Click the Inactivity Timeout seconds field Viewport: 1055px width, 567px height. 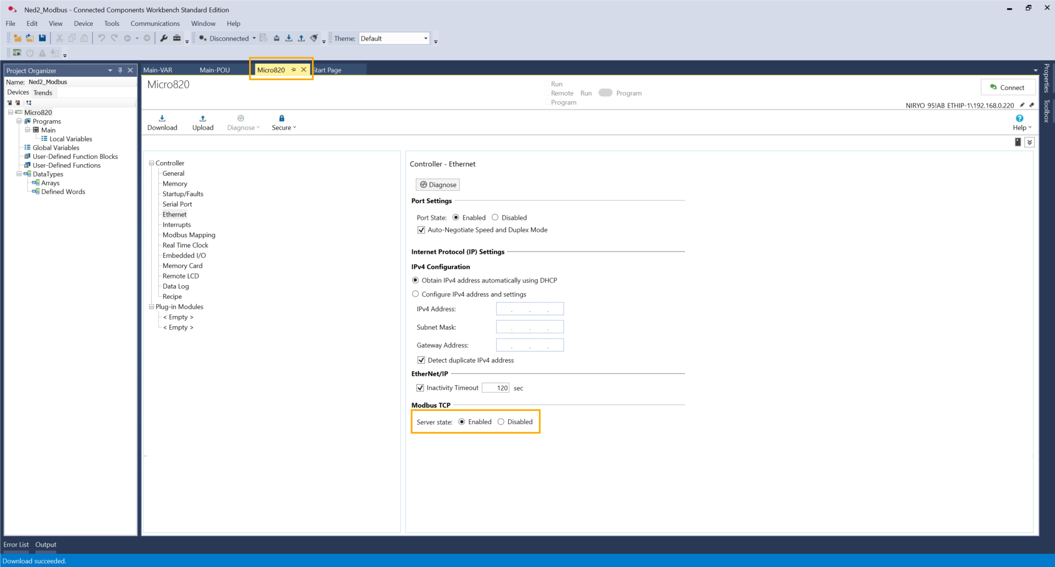pos(496,388)
